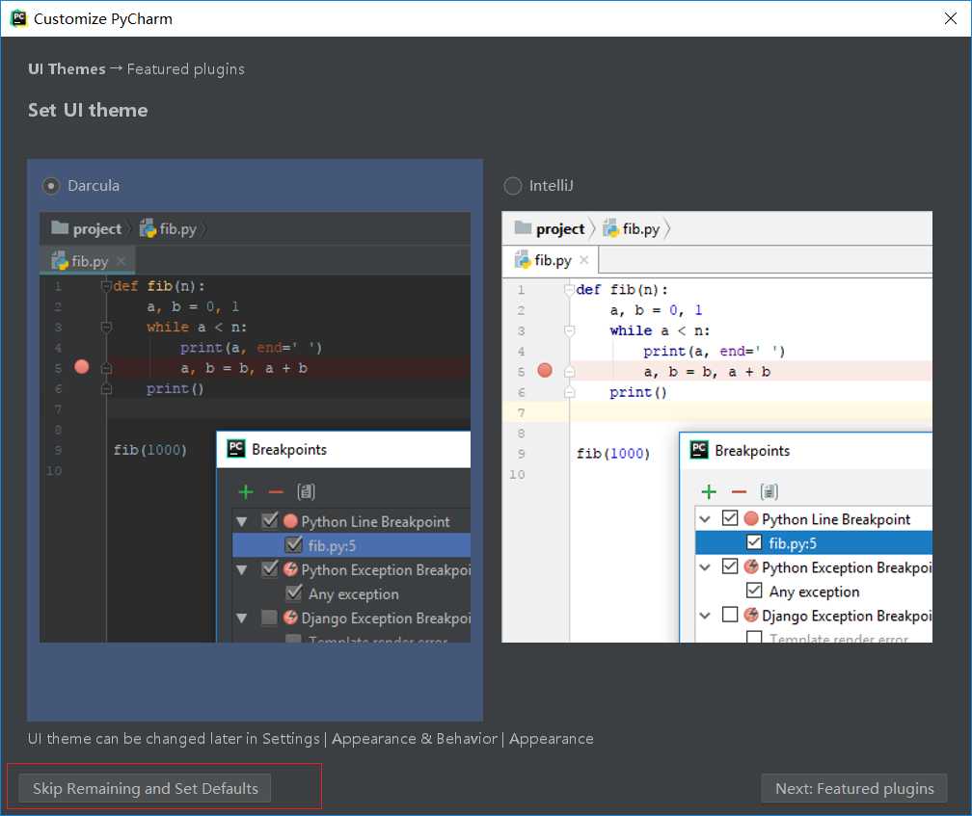Click the red remove breakpoint icon in Darcula preview
Viewport: 972px width, 816px height.
276,492
